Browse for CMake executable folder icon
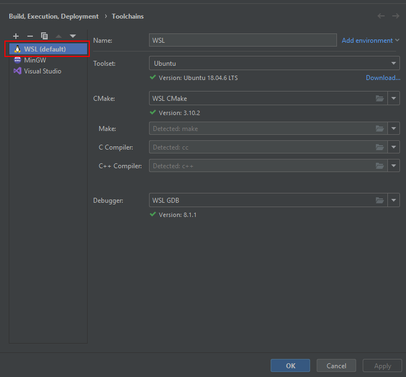This screenshot has height=377, width=406. click(x=380, y=99)
